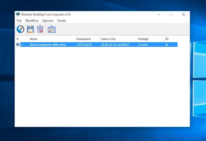Sort by the Data e Ora column header
Viewport: 206px width, 141px height.
118,39
